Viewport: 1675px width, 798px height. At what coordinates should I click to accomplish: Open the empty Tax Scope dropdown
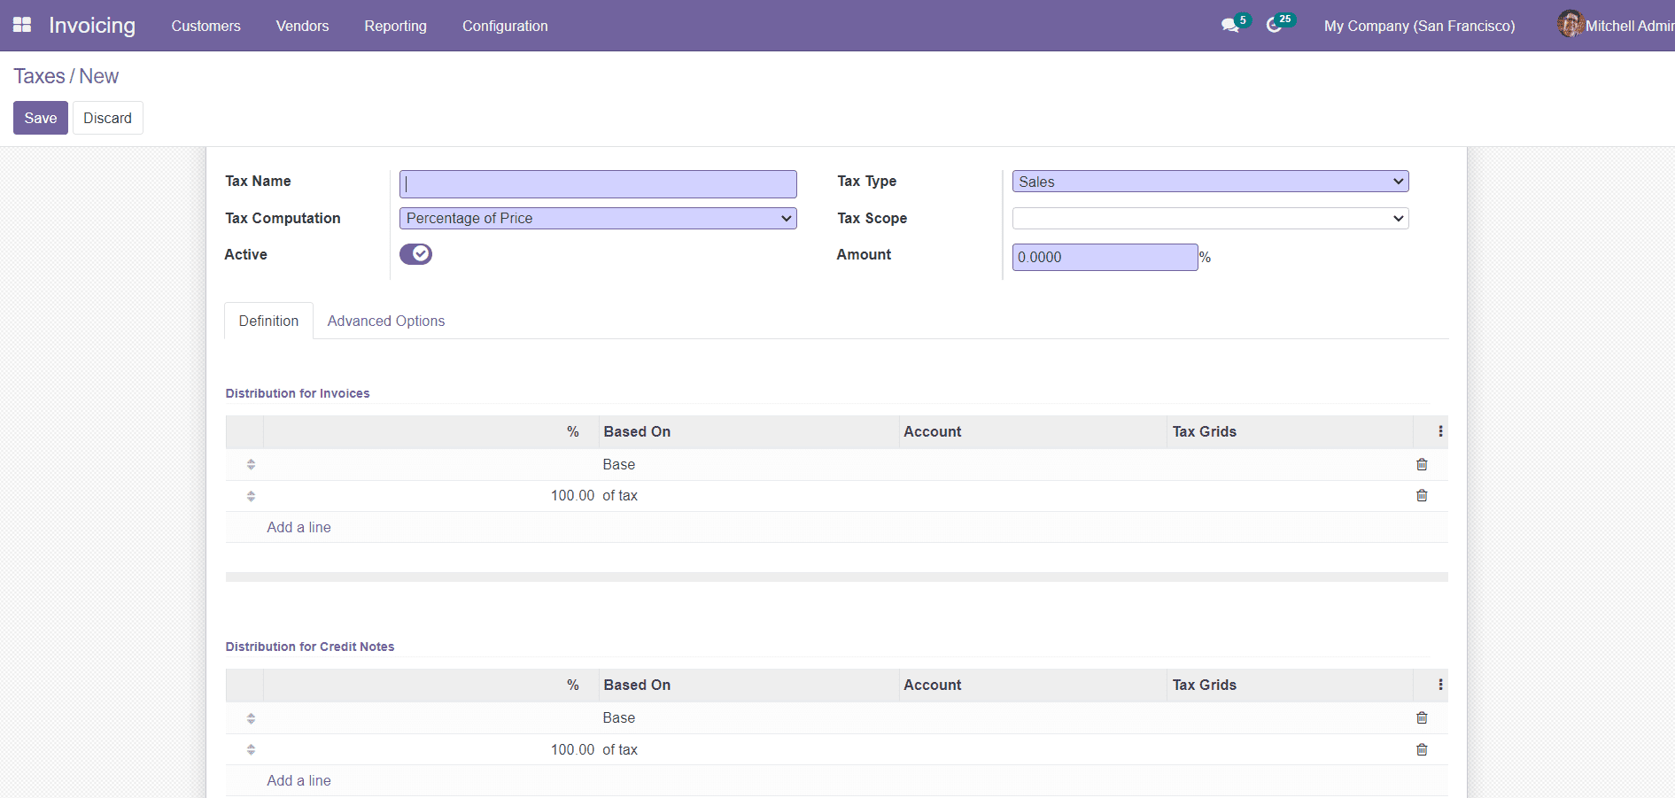pos(1209,218)
